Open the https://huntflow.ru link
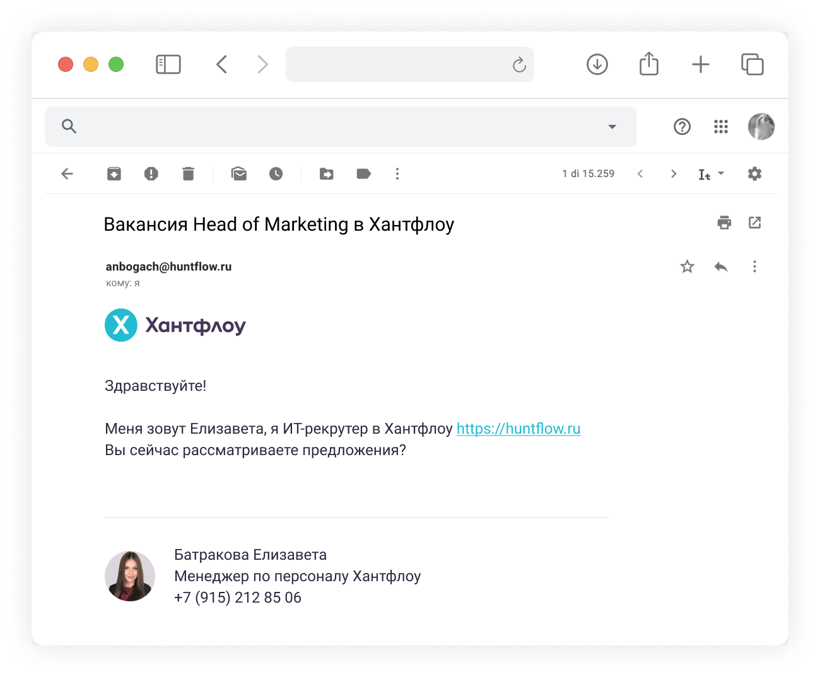This screenshot has height=677, width=820. pos(518,429)
